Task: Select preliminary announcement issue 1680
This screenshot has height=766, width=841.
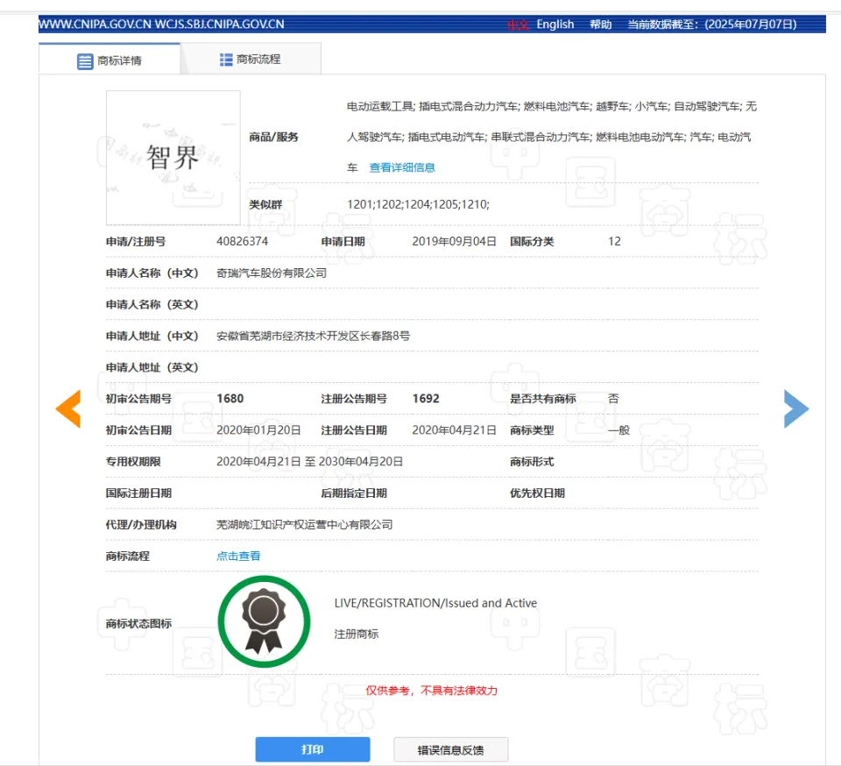Action: [x=230, y=399]
